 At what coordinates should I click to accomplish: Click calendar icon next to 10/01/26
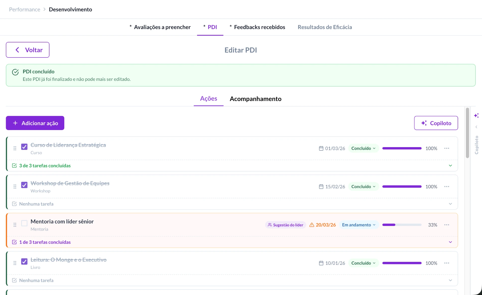321,263
